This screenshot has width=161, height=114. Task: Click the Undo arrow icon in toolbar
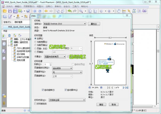click(x=69, y=11)
